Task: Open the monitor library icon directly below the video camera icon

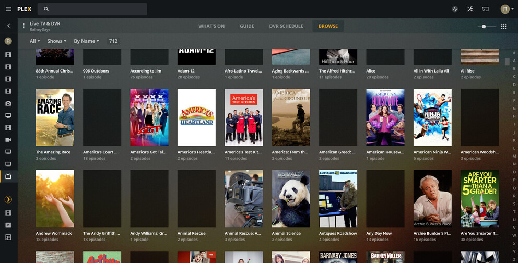Action: click(8, 152)
